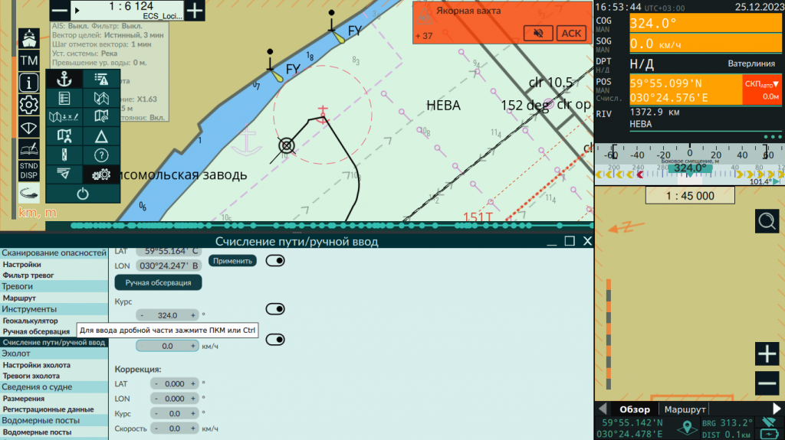785x440 pixels.
Task: Decrease Курс 324.0 value with minus
Action: pyautogui.click(x=142, y=315)
